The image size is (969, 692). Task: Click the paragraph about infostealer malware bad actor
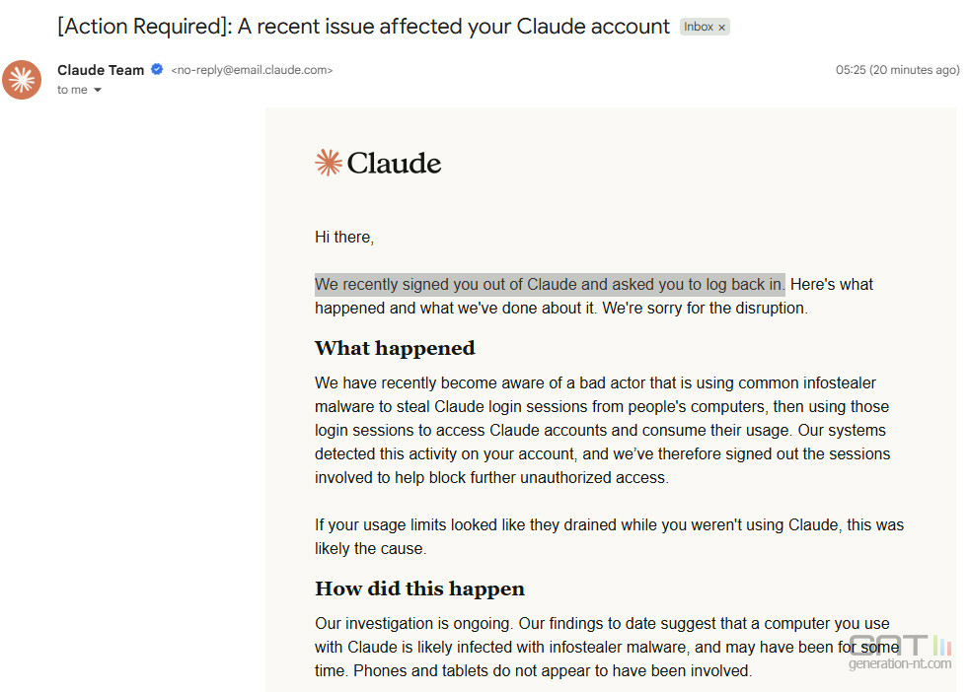point(603,430)
